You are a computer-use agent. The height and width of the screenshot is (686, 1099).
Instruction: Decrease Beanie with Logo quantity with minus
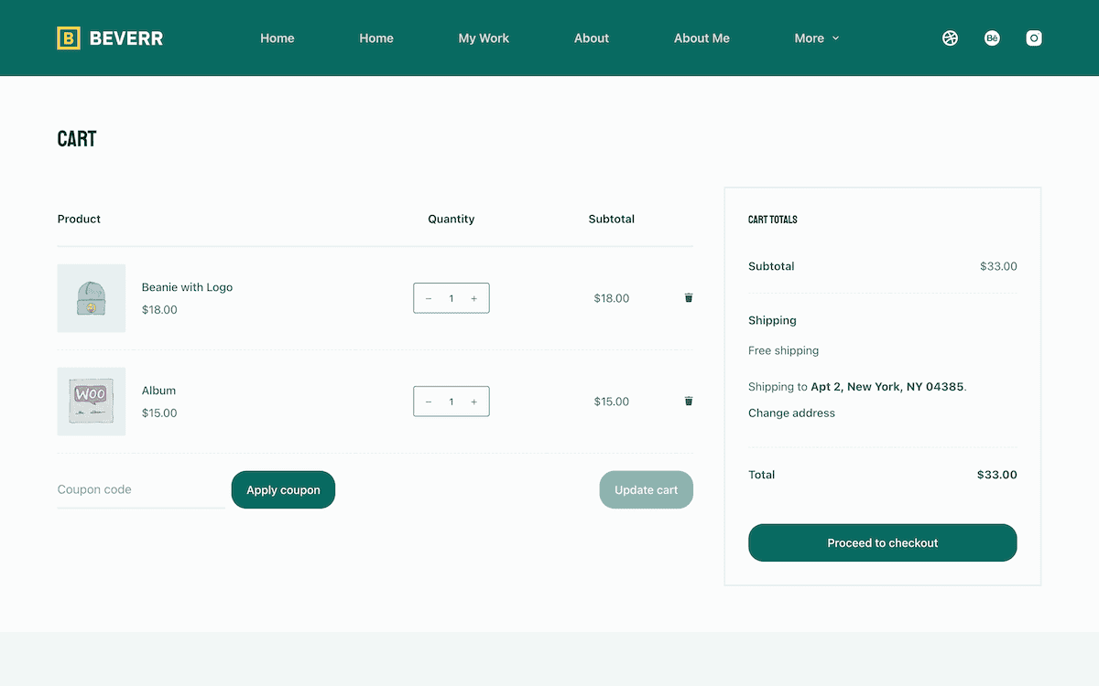click(x=429, y=298)
